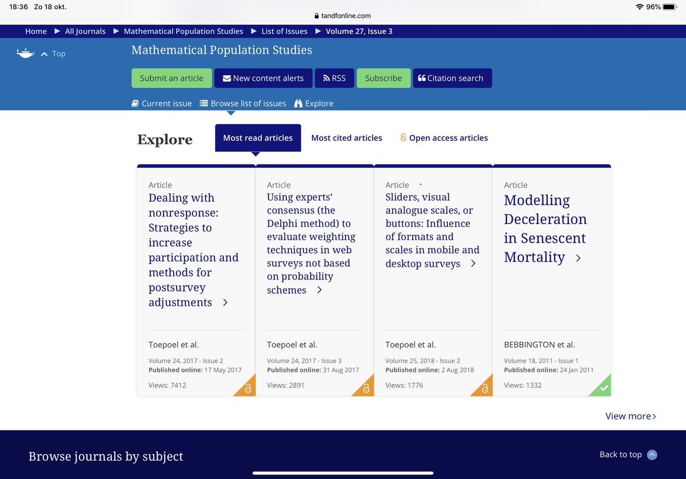686x479 pixels.
Task: Click 'Views: 7412' text
Action: pos(167,385)
